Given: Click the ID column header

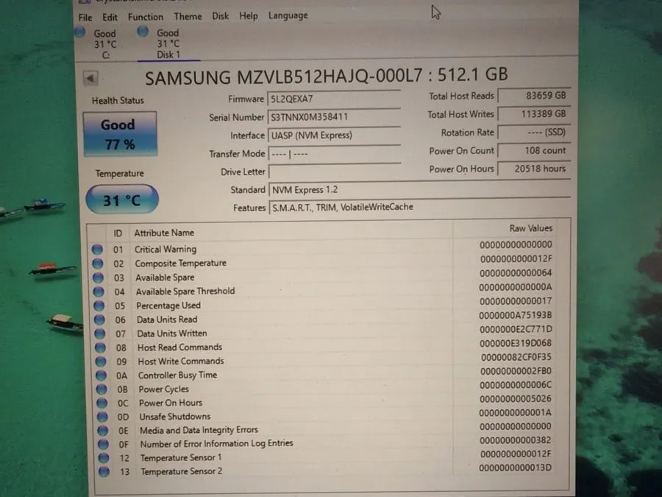Looking at the screenshot, I should point(118,233).
